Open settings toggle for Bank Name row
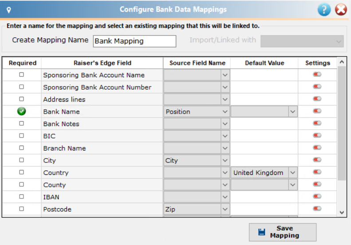 317,111
